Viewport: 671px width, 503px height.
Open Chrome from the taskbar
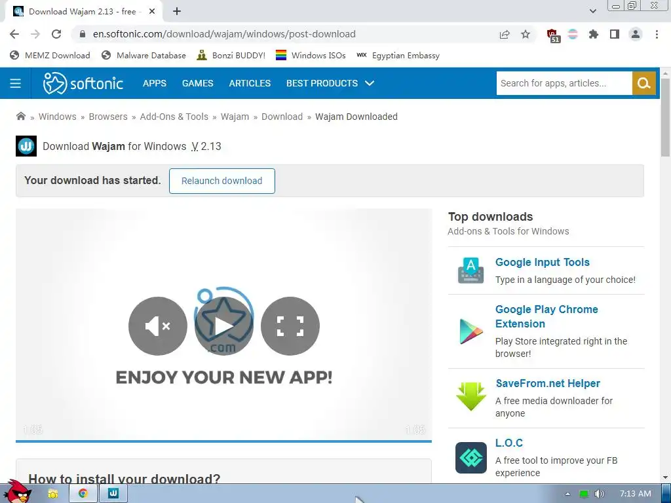tap(83, 493)
